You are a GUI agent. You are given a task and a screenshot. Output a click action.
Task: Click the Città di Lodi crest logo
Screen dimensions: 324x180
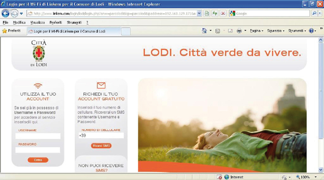coord(39,53)
